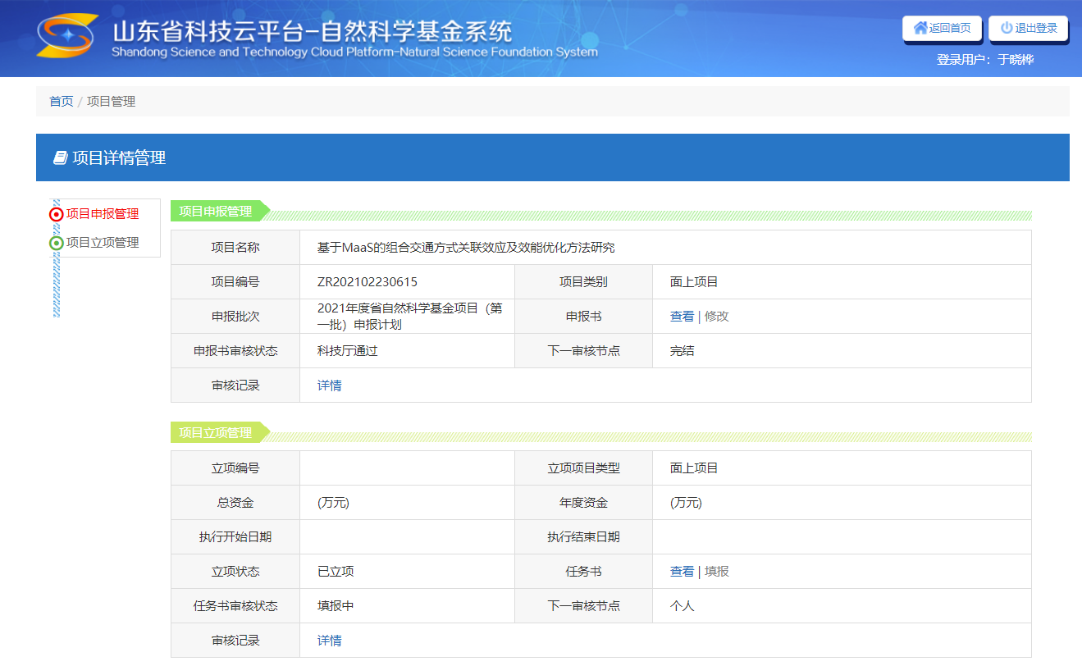Click the platform logo emblem
The height and width of the screenshot is (666, 1082).
coord(67,37)
